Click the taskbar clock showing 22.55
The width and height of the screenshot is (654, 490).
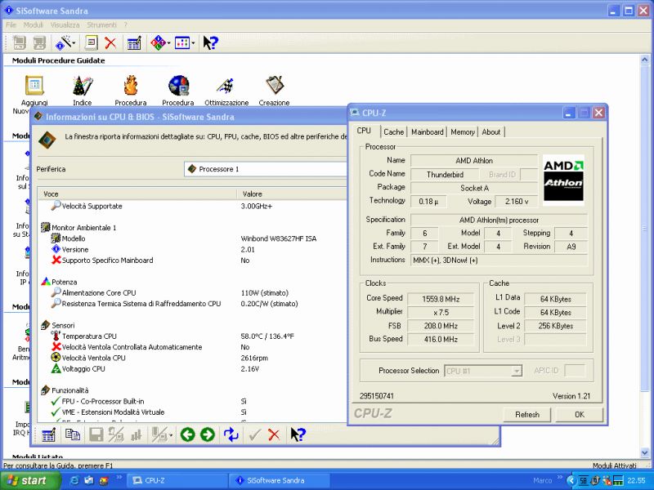click(637, 480)
